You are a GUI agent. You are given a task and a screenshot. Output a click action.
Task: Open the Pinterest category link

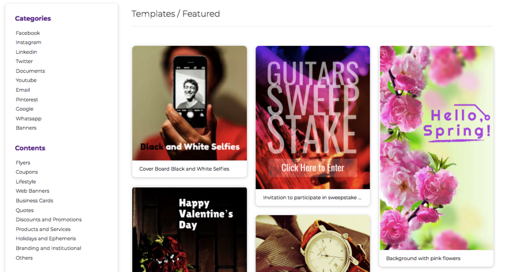(27, 99)
